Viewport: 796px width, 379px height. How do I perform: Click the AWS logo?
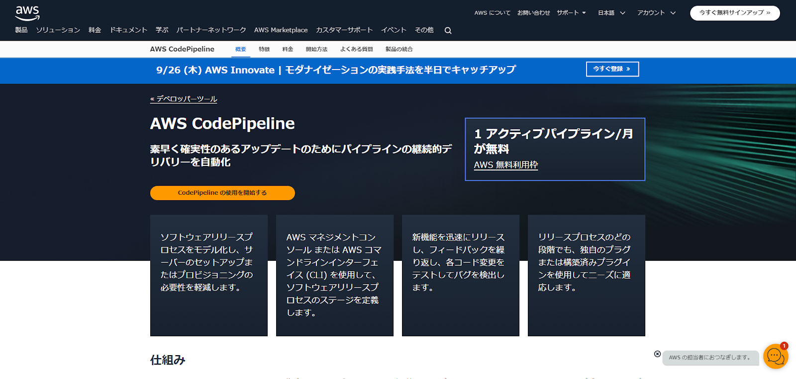(x=27, y=13)
